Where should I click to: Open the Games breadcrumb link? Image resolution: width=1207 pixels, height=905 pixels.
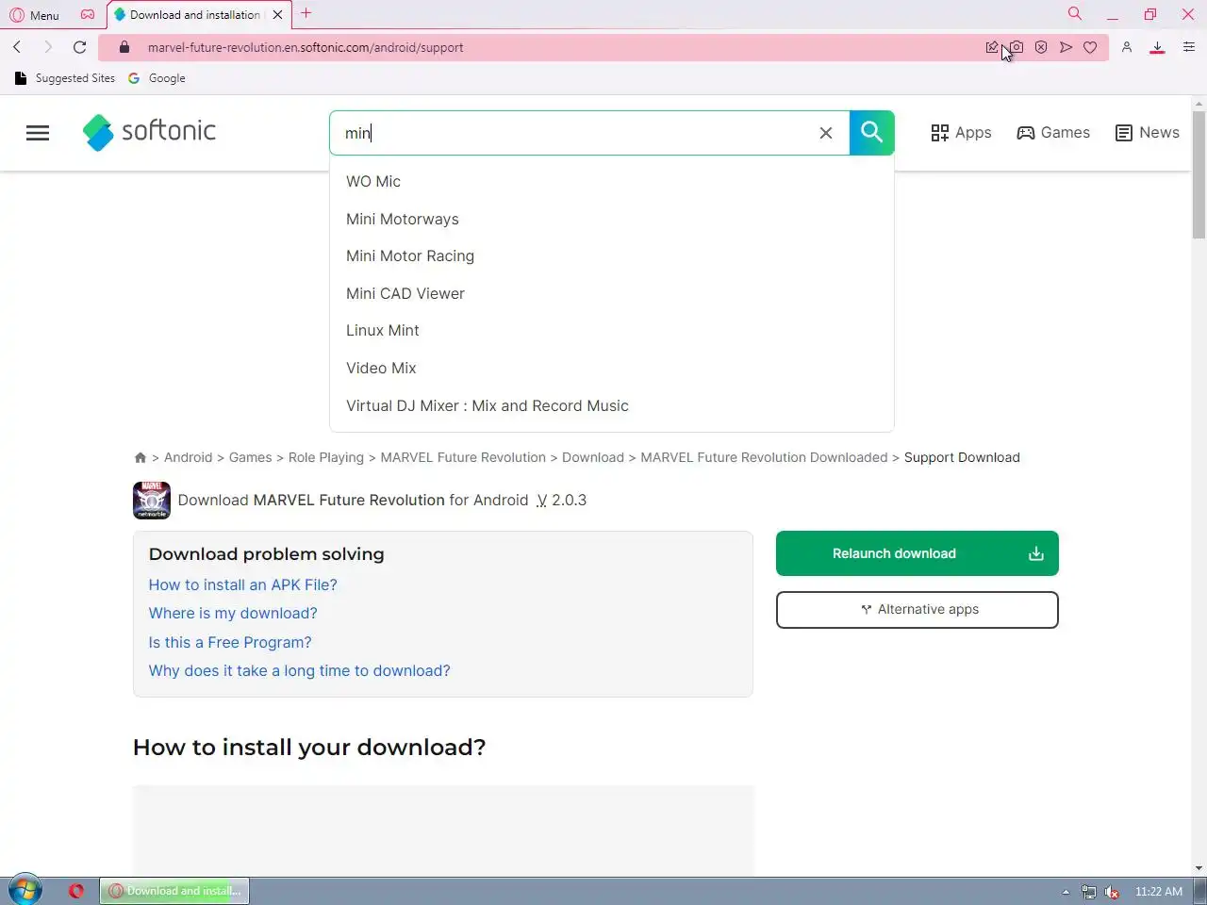coord(250,457)
